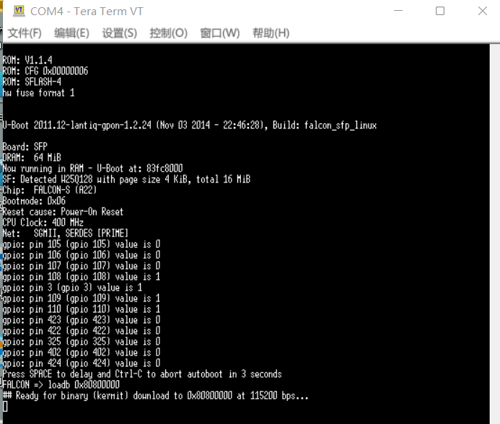Open the 编辑(E) menu
This screenshot has width=500, height=424.
click(72, 33)
